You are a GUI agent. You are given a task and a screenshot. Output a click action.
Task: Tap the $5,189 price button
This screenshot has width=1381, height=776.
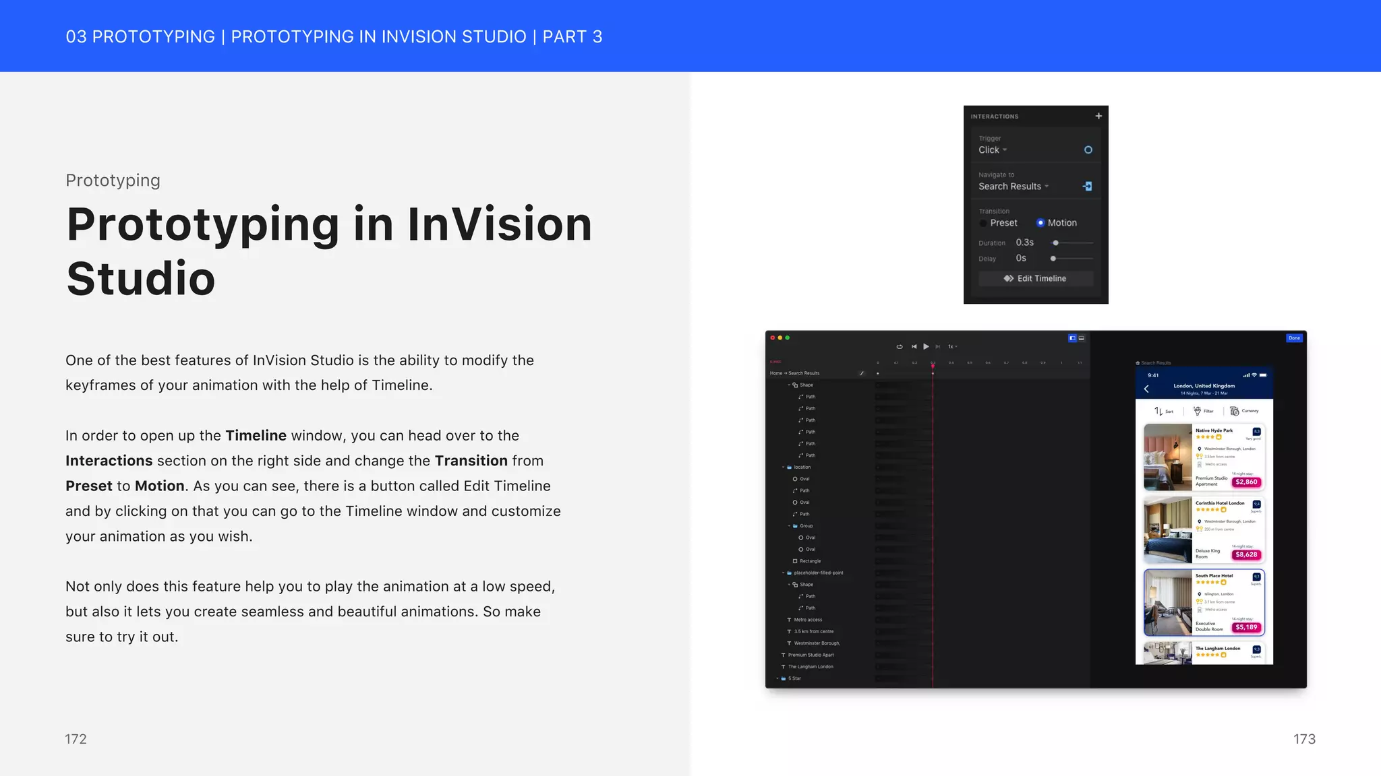coord(1246,627)
